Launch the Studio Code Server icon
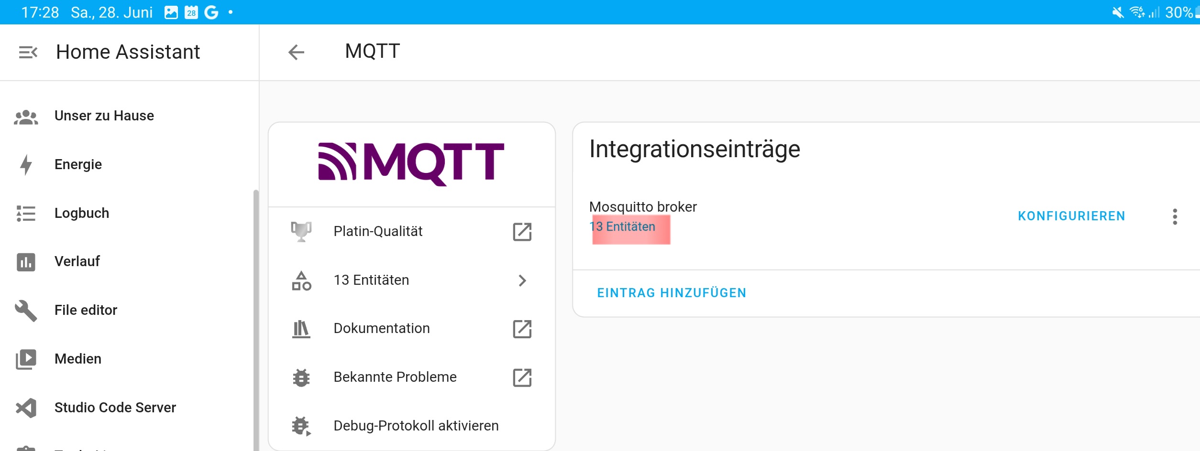 click(26, 408)
